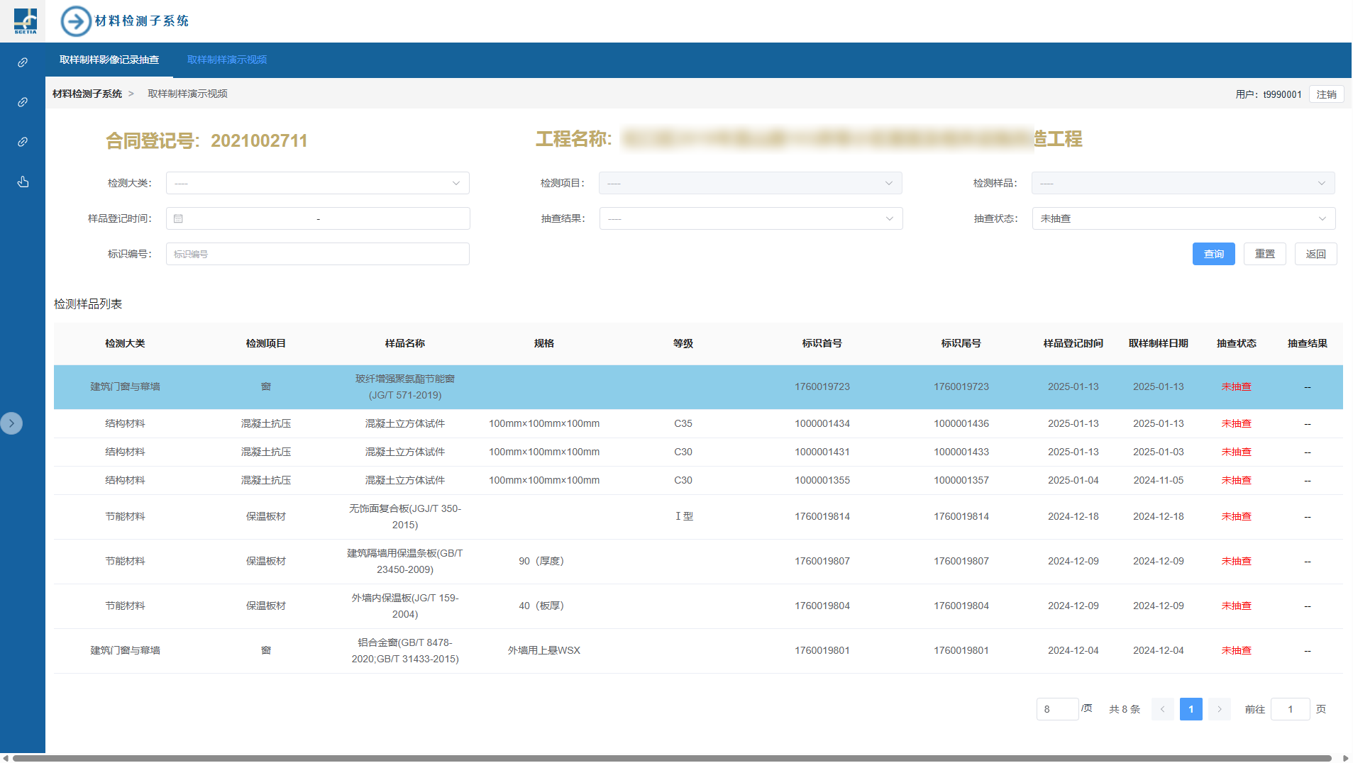This screenshot has height=763, width=1353.
Task: Open the 抽查状态 dropdown showing 未抽查
Action: click(x=1183, y=218)
